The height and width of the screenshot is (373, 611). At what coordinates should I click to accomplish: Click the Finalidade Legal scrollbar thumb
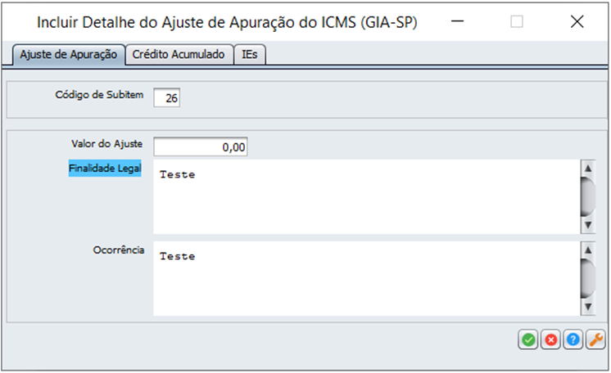click(x=588, y=196)
